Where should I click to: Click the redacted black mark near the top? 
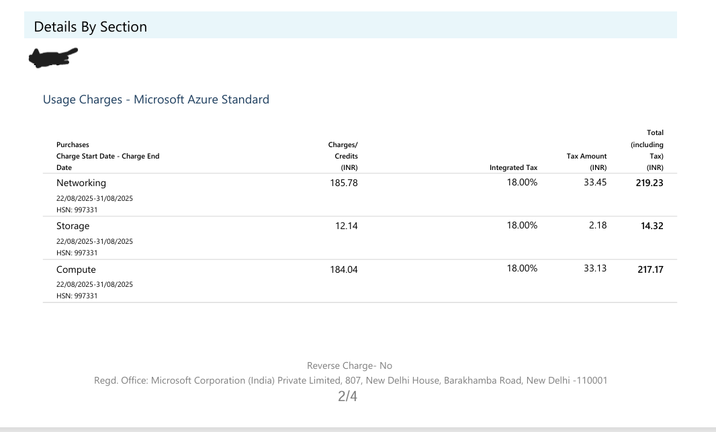coord(52,58)
